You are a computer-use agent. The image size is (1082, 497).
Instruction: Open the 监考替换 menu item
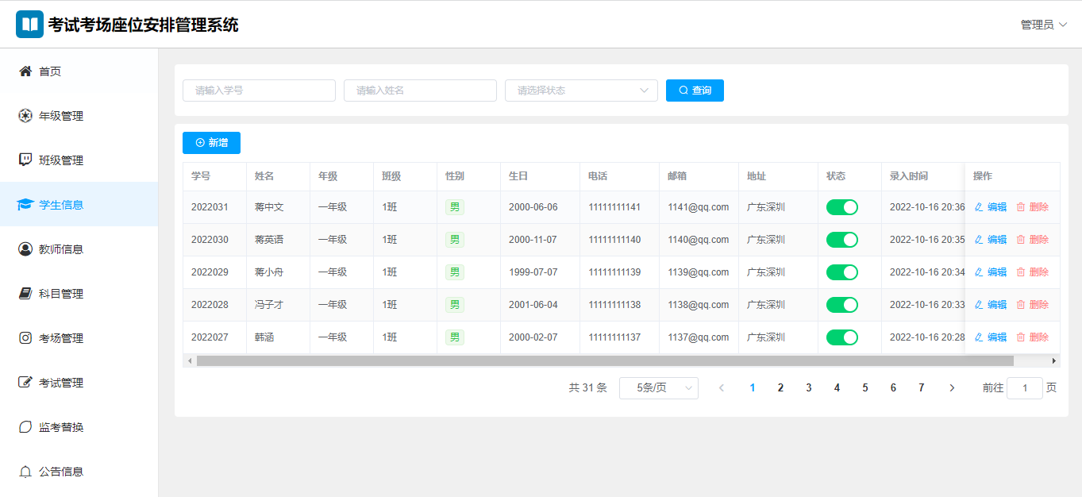61,427
